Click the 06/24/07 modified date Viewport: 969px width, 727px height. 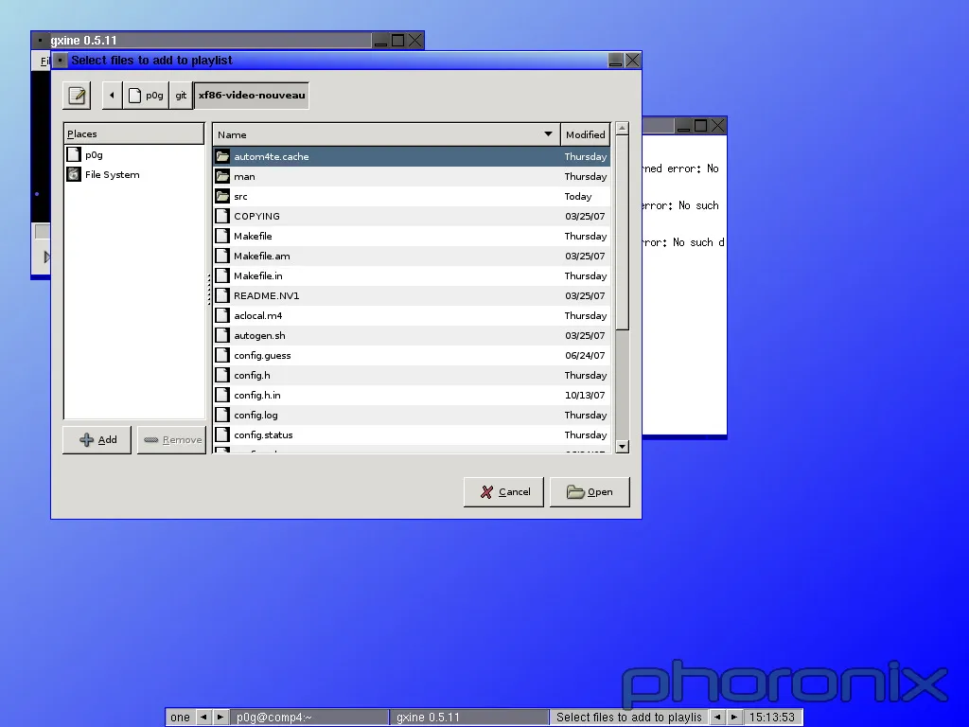(x=585, y=356)
